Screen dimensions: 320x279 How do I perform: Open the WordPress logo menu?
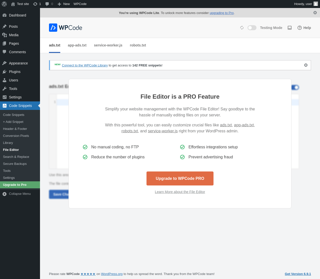4,4
